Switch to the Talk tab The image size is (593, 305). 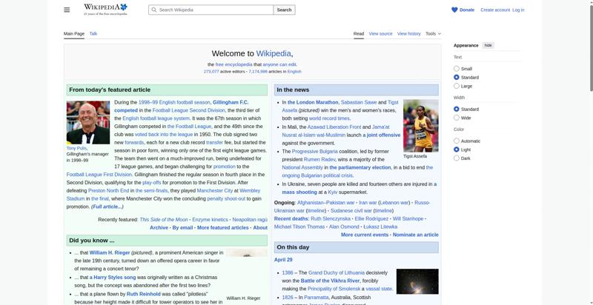93,33
